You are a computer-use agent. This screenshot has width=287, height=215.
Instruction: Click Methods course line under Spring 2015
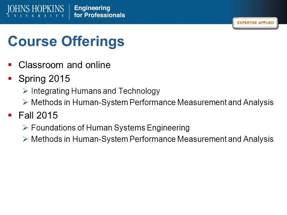coord(152,102)
